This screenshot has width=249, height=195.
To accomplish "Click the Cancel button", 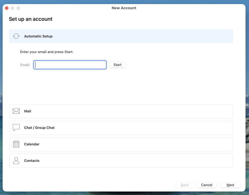I will coord(207,185).
